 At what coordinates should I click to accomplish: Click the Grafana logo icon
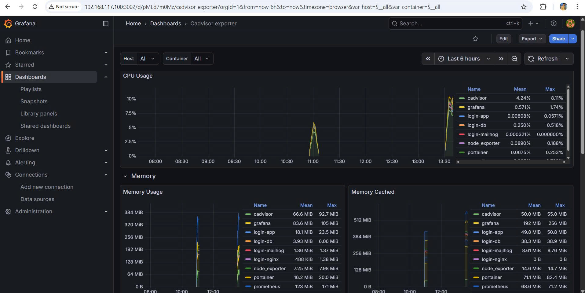[x=8, y=24]
